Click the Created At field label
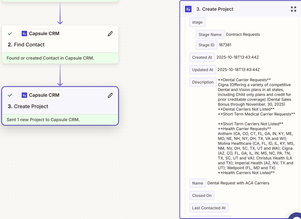The image size is (301, 219). pos(202,57)
